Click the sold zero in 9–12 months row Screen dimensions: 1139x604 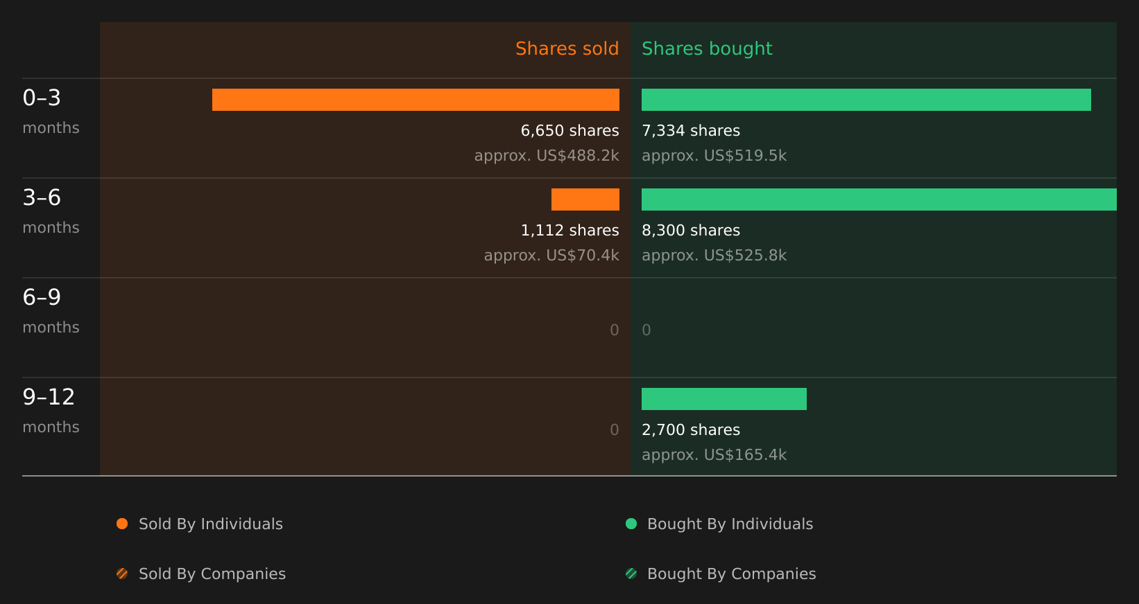614,430
